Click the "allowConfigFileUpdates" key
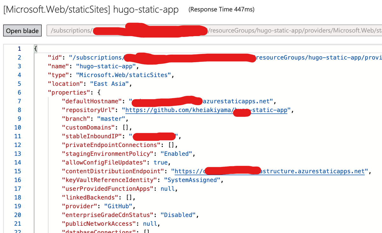382x233 pixels. pos(104,162)
